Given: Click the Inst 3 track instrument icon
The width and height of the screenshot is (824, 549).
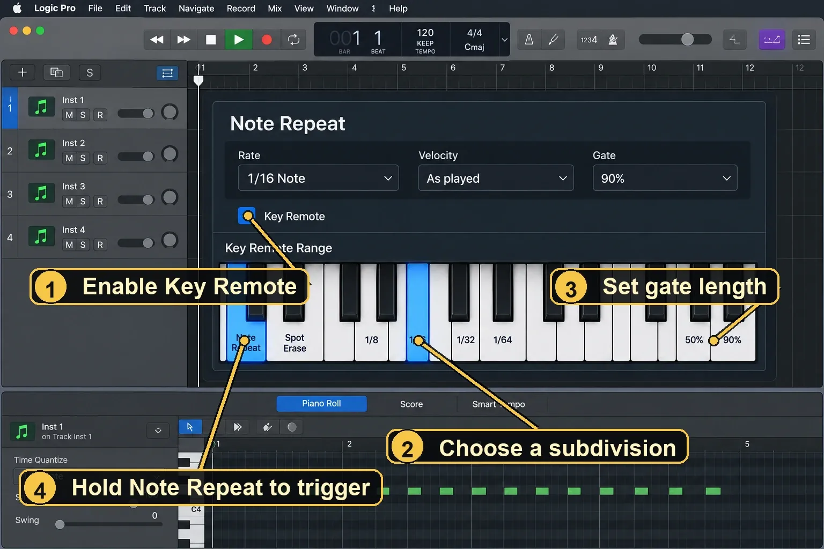Looking at the screenshot, I should [41, 194].
